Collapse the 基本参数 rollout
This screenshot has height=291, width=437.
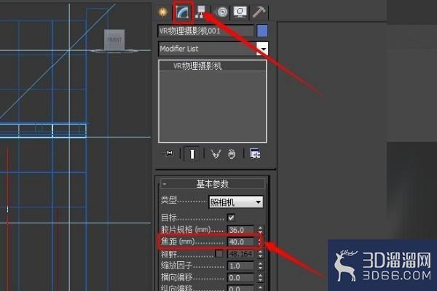[213, 184]
